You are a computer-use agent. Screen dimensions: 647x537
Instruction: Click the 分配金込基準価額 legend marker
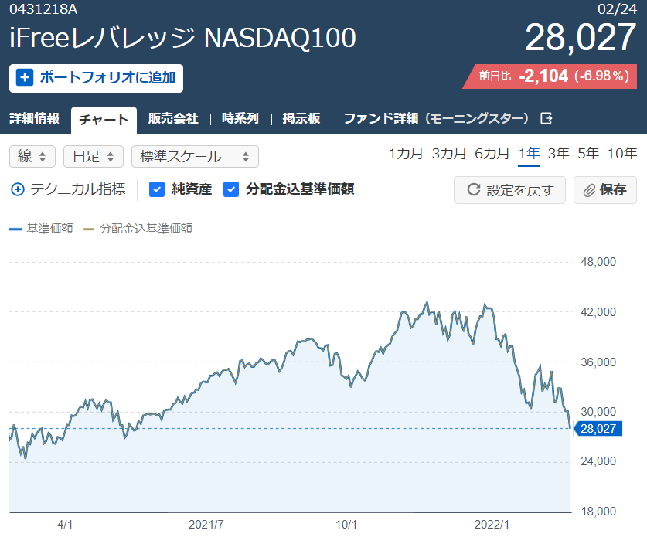coord(88,229)
